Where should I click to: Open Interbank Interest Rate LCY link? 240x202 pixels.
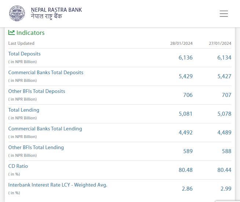58,185
